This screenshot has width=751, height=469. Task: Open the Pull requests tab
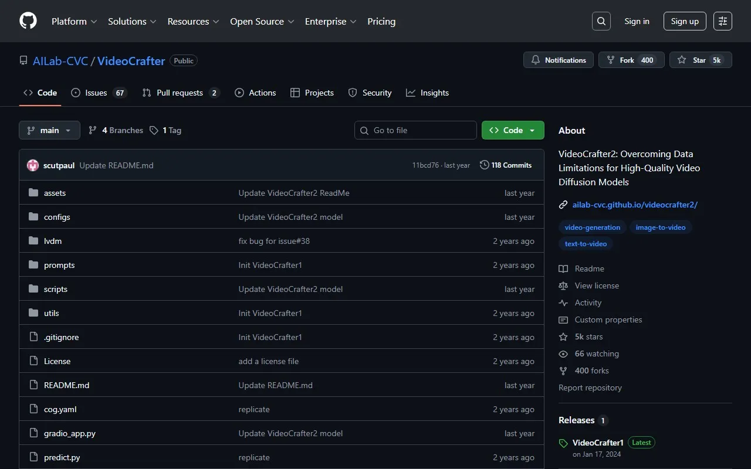click(180, 93)
